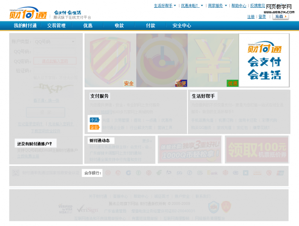Viewport: 299px width, 226px height.
Task: Click the VeriSign seal in the footer
Action: (x=88, y=209)
